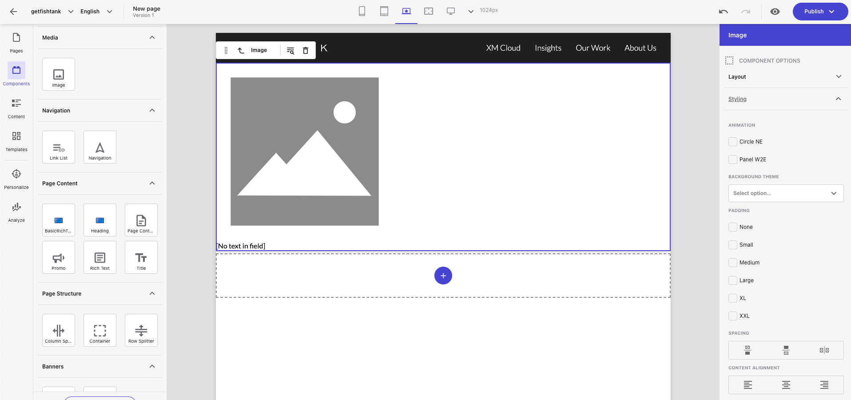Select center content alignment
The height and width of the screenshot is (400, 851).
click(x=786, y=385)
